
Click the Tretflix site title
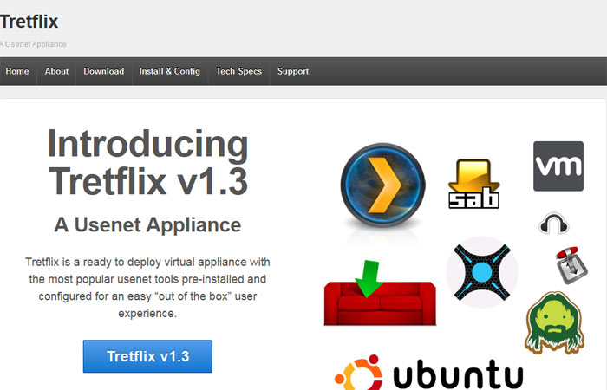29,22
